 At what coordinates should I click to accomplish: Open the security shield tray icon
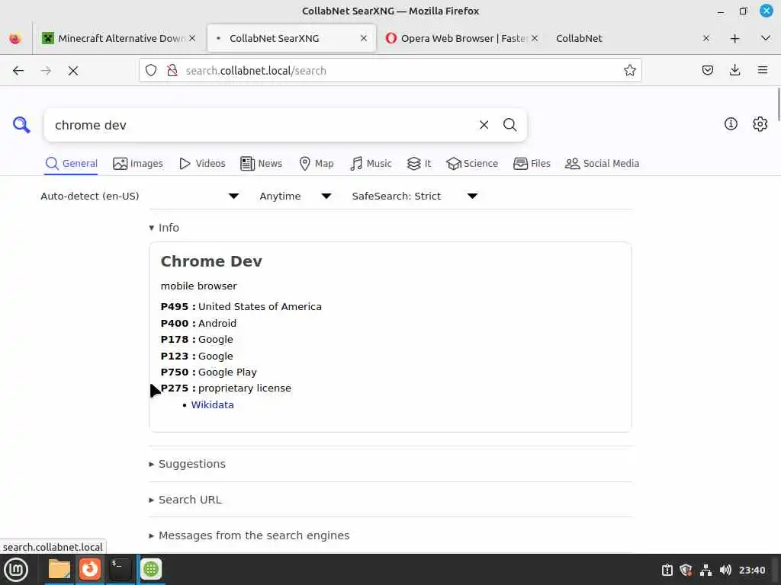point(686,570)
